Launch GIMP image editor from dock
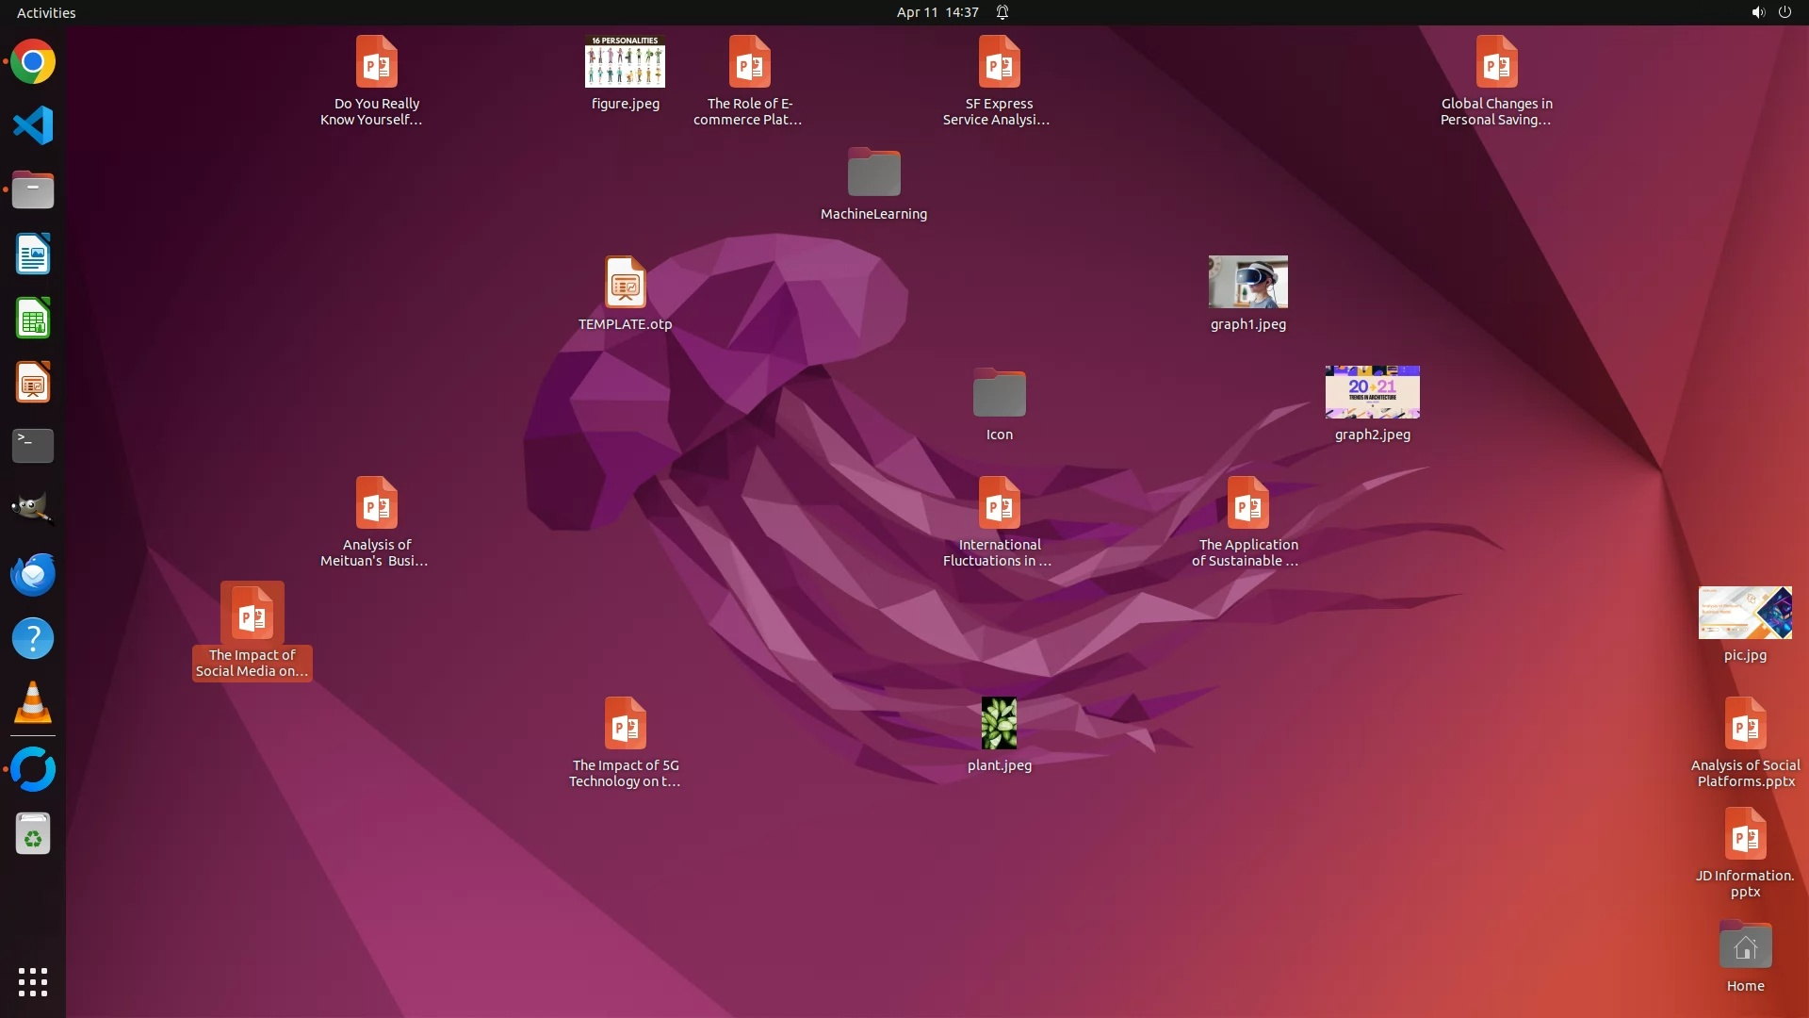The height and width of the screenshot is (1018, 1809). pyautogui.click(x=33, y=509)
